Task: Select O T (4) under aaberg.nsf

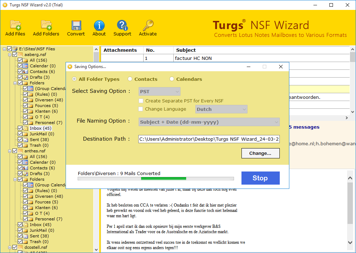Action: tap(42, 117)
